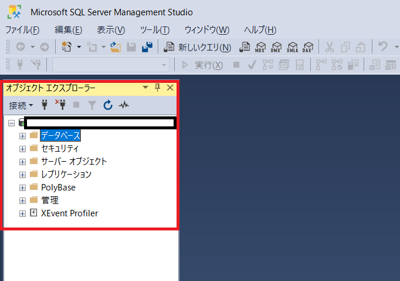400x281 pixels.
Task: Open the Add New Item dropdown arrow
Action: [x=103, y=47]
